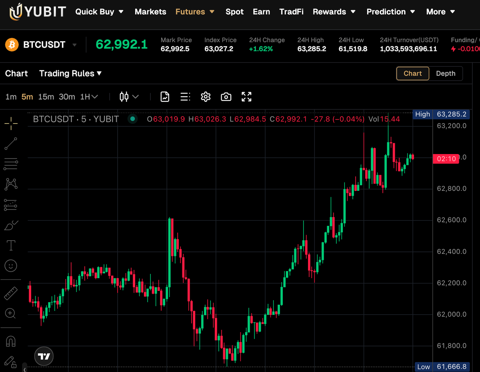
Task: Select the 5m timeframe
Action: click(x=27, y=97)
